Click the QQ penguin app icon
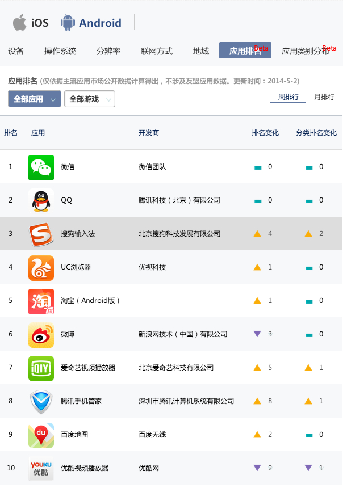The height and width of the screenshot is (488, 343). tap(41, 201)
